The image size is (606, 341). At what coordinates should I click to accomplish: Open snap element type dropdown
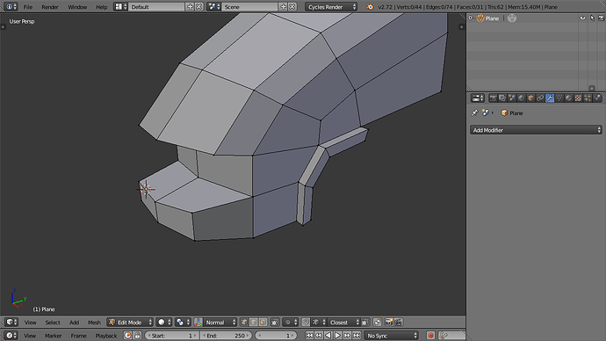(319, 322)
